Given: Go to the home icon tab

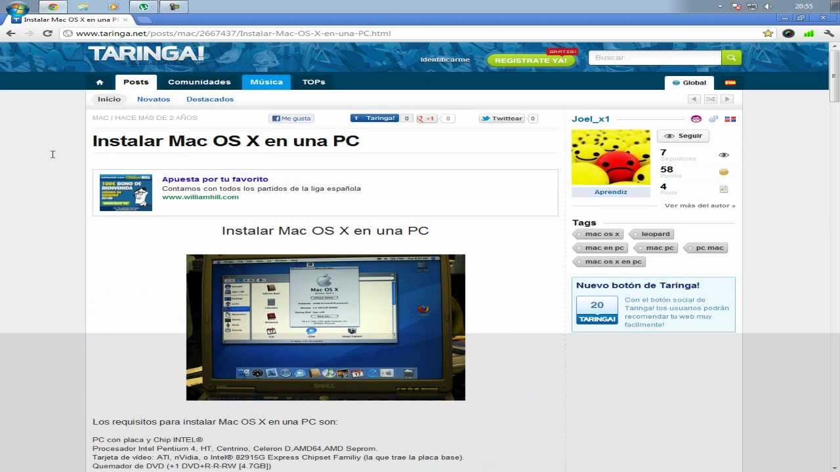Looking at the screenshot, I should pyautogui.click(x=100, y=82).
